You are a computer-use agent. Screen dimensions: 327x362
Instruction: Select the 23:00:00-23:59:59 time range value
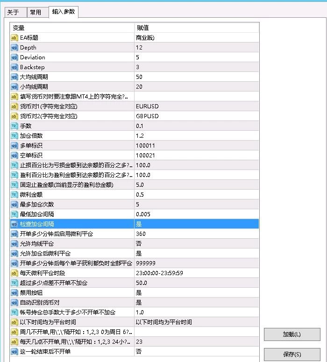coord(196,273)
